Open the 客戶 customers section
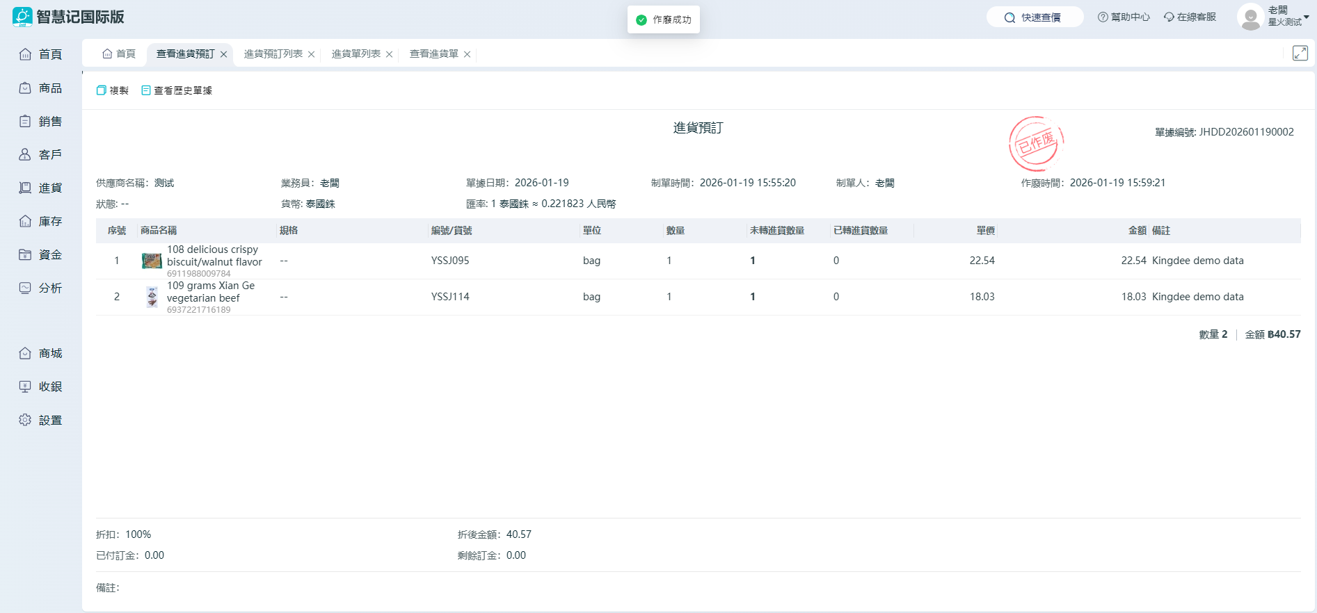The image size is (1317, 613). coord(41,155)
